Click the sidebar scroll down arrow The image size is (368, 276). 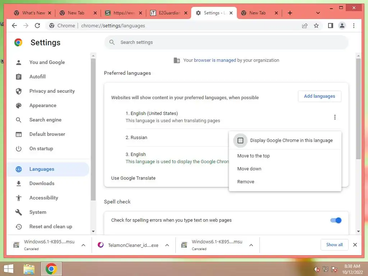pyautogui.click(x=93, y=231)
